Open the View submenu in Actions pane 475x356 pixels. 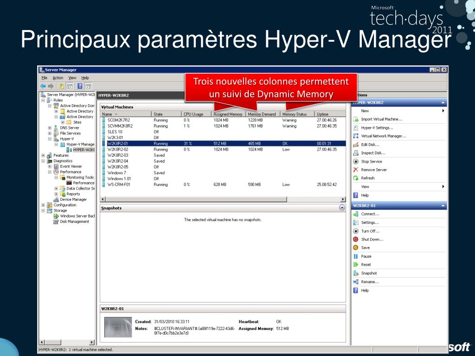(399, 187)
